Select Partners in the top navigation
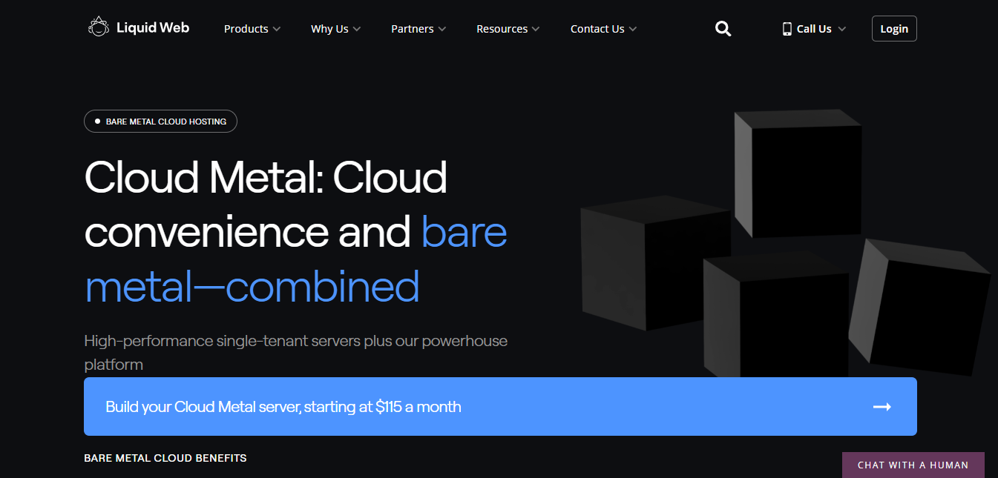Image resolution: width=998 pixels, height=478 pixels. pyautogui.click(x=413, y=29)
